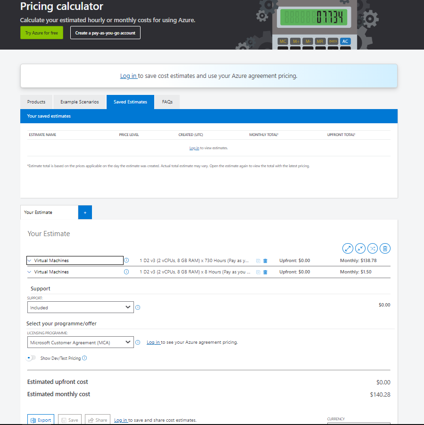
Task: Click the rearrange services shuffle icon
Action: 373,248
